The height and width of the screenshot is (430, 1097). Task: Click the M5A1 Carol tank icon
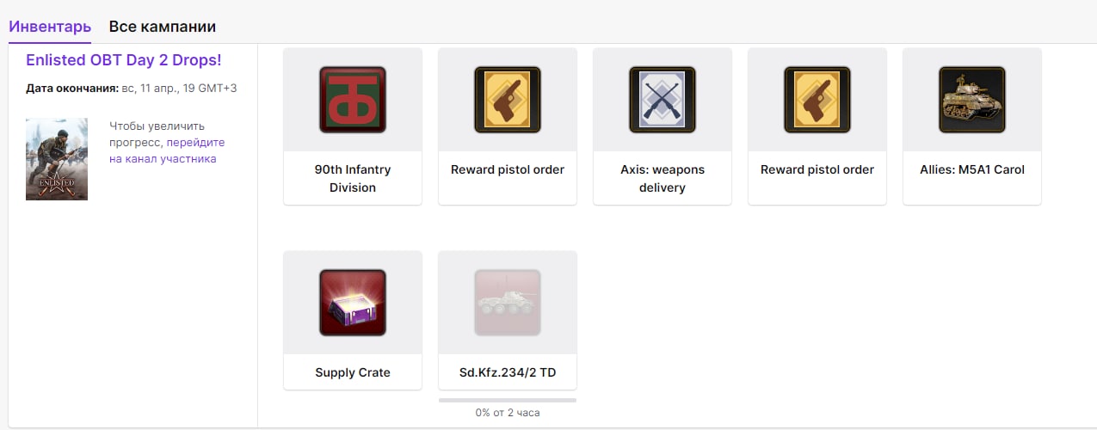pyautogui.click(x=972, y=100)
